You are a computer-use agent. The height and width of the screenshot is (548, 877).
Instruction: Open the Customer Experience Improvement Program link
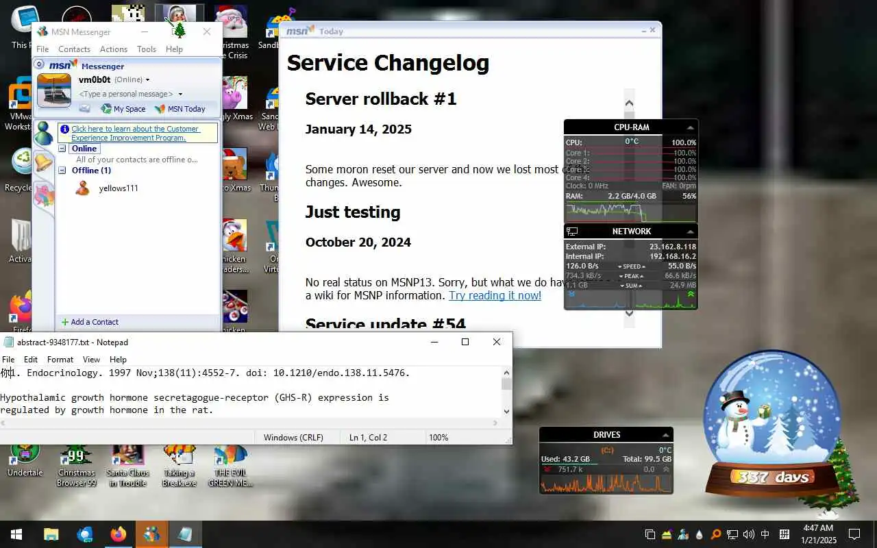[x=135, y=133]
